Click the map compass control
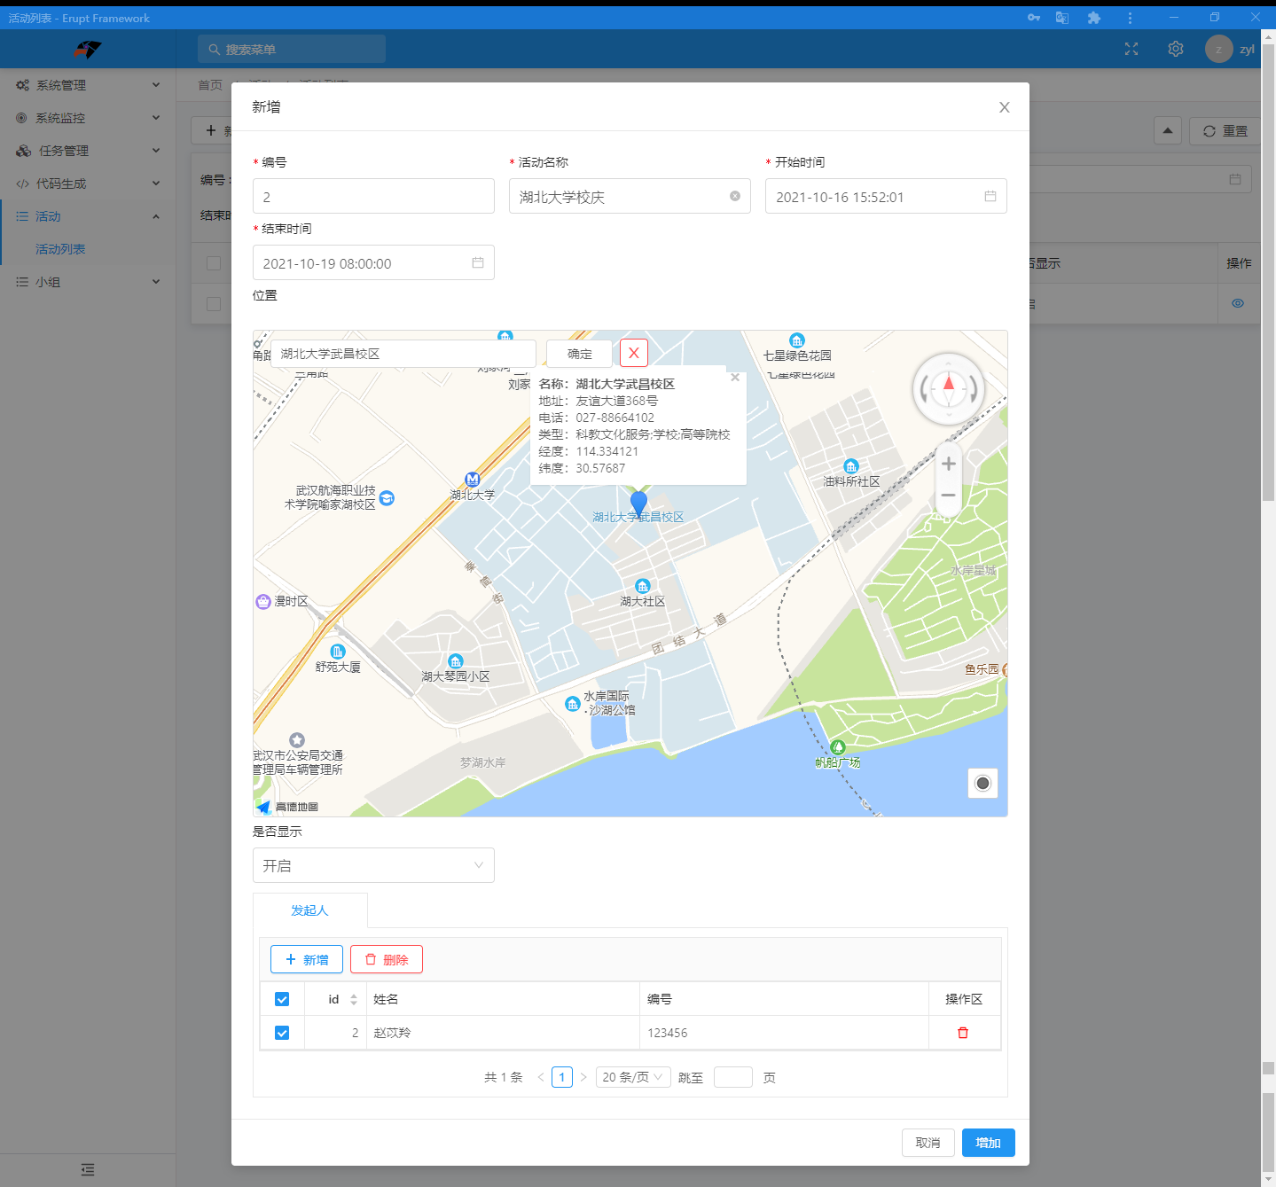Viewport: 1276px width, 1187px height. pyautogui.click(x=949, y=388)
